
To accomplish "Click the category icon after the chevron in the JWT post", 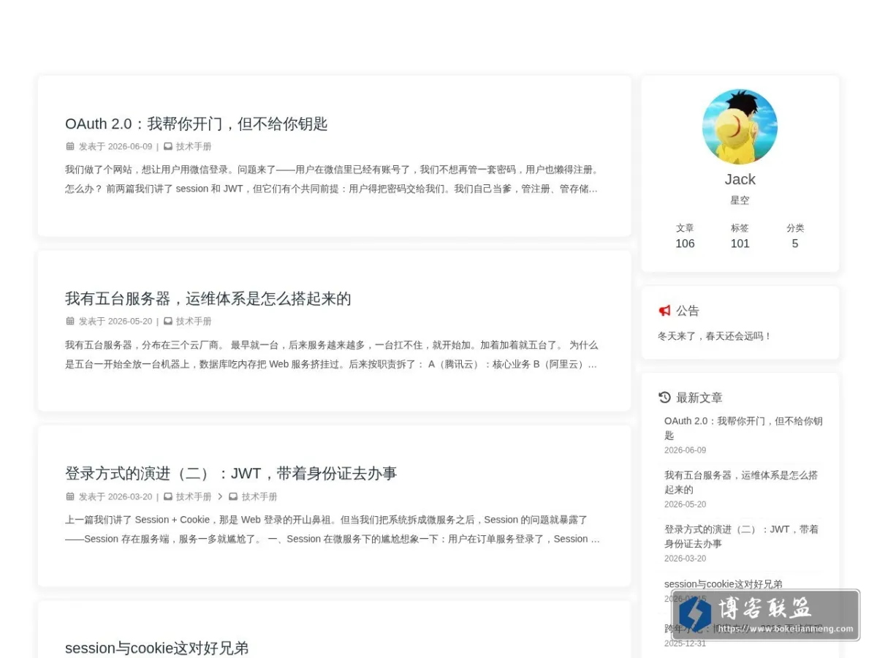I will tap(233, 496).
